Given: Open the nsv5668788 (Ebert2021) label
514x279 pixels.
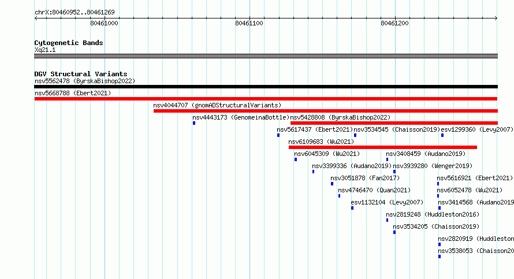Looking at the screenshot, I should [73, 93].
